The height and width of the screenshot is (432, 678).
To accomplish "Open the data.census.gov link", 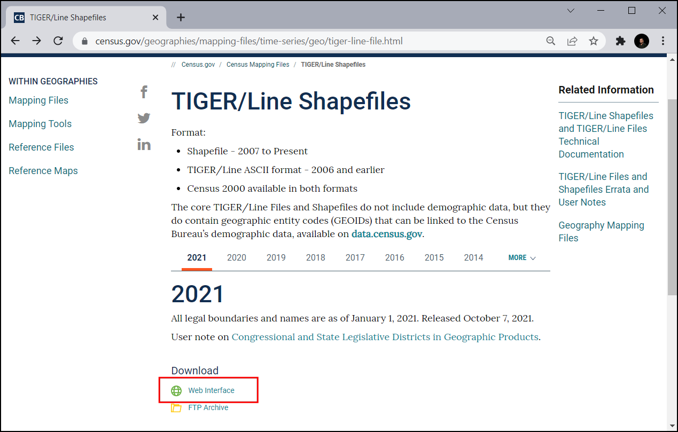I will tap(387, 234).
